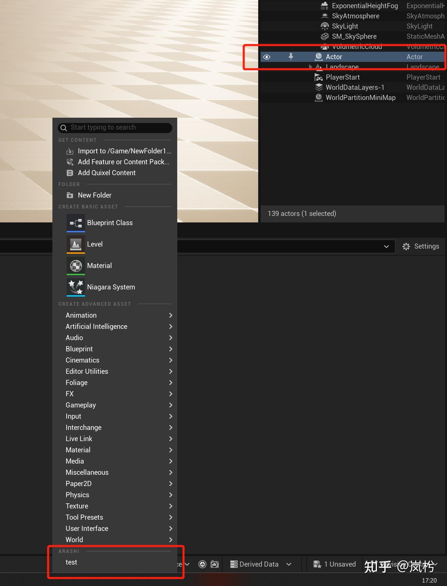Click the Add Quixel Content icon
Screen dimensions: 447x586
(x=70, y=173)
